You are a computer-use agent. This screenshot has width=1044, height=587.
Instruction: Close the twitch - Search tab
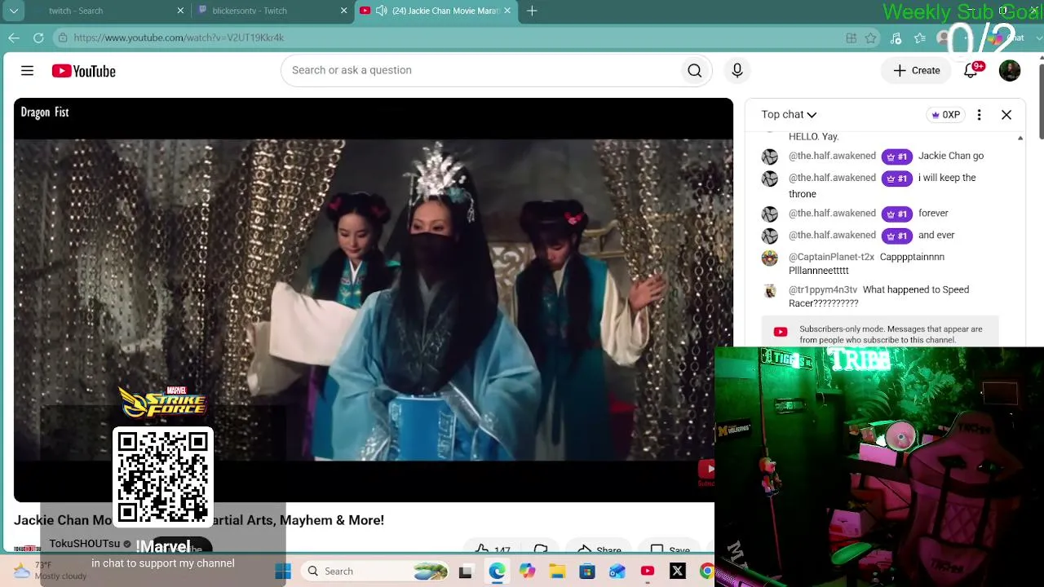tap(180, 11)
